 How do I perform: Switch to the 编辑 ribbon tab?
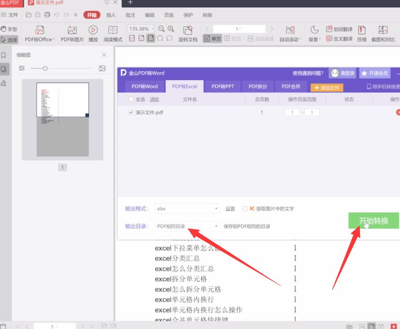point(149,15)
